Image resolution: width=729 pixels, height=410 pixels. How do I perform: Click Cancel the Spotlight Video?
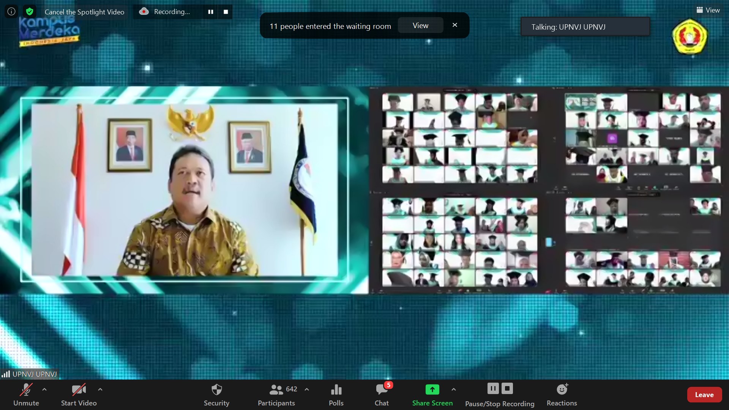[x=84, y=12]
